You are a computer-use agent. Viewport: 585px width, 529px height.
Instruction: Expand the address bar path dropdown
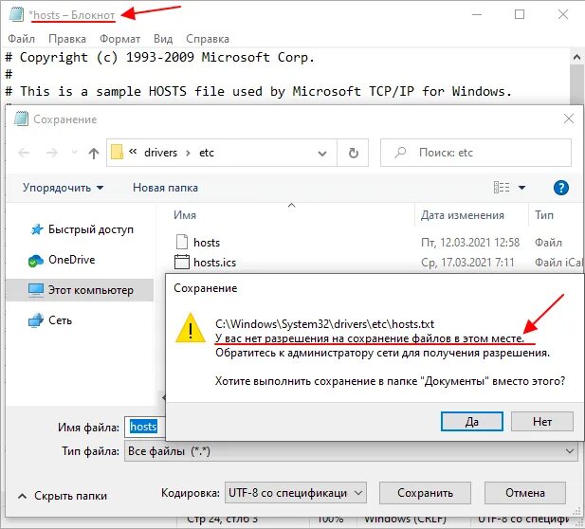(322, 153)
